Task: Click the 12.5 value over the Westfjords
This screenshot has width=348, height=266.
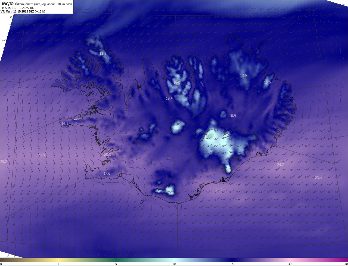Action: click(x=103, y=54)
